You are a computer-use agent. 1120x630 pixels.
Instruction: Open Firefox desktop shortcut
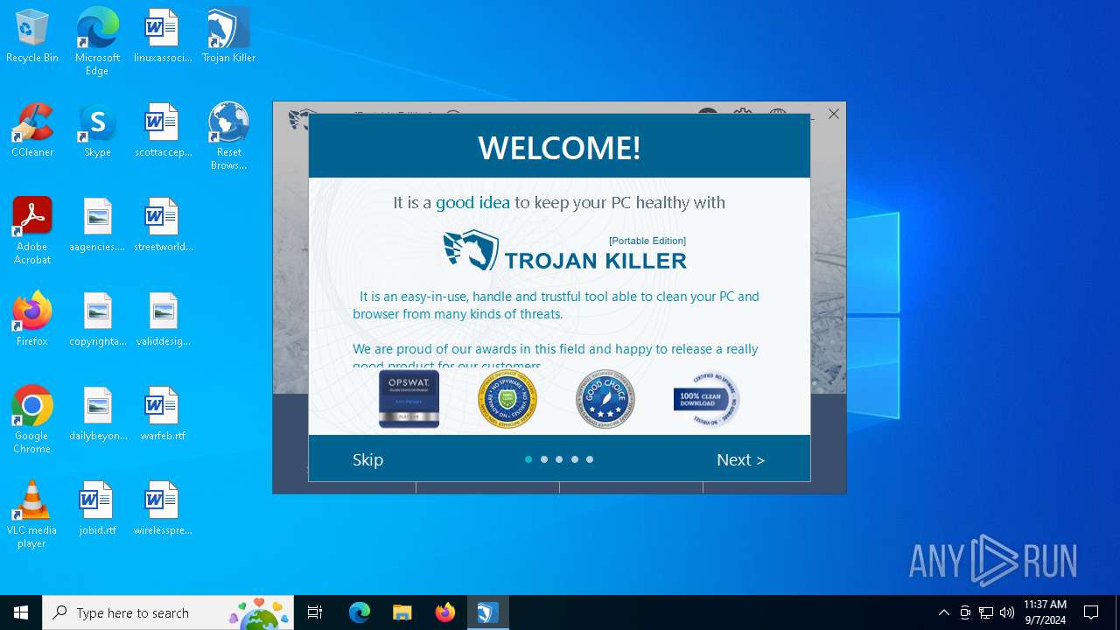tap(32, 320)
